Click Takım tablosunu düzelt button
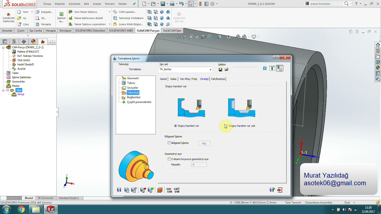Image resolution: width=381 pixels, height=214 pixels. point(86,18)
